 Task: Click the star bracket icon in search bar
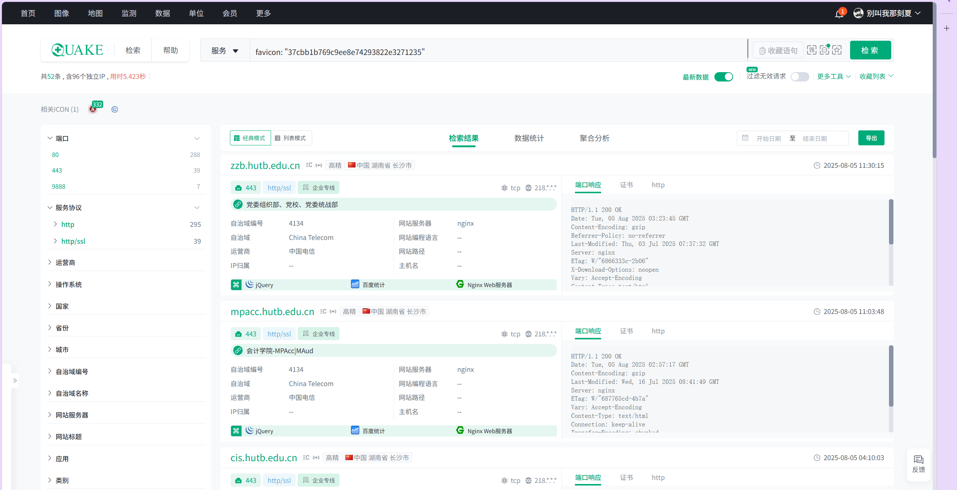point(837,50)
